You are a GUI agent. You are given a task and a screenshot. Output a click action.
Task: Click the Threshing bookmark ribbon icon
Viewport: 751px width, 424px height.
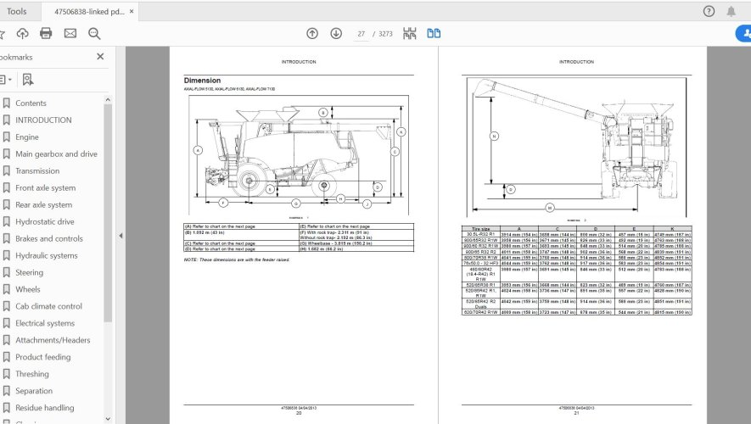pos(6,374)
